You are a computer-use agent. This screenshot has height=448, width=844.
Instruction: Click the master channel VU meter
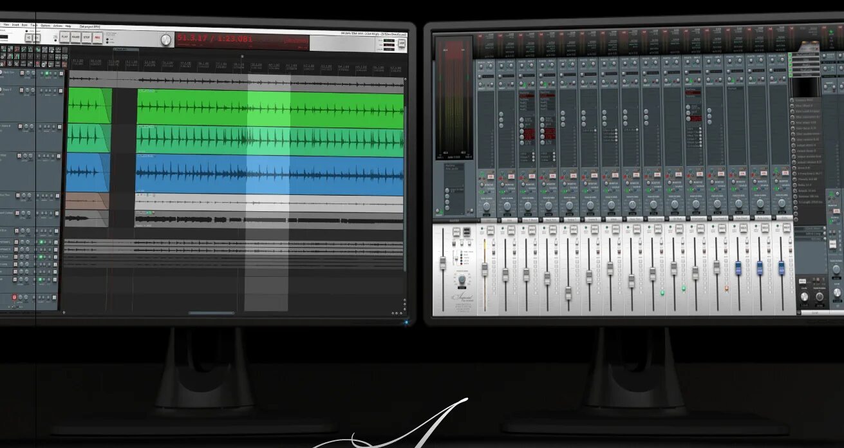click(455, 98)
